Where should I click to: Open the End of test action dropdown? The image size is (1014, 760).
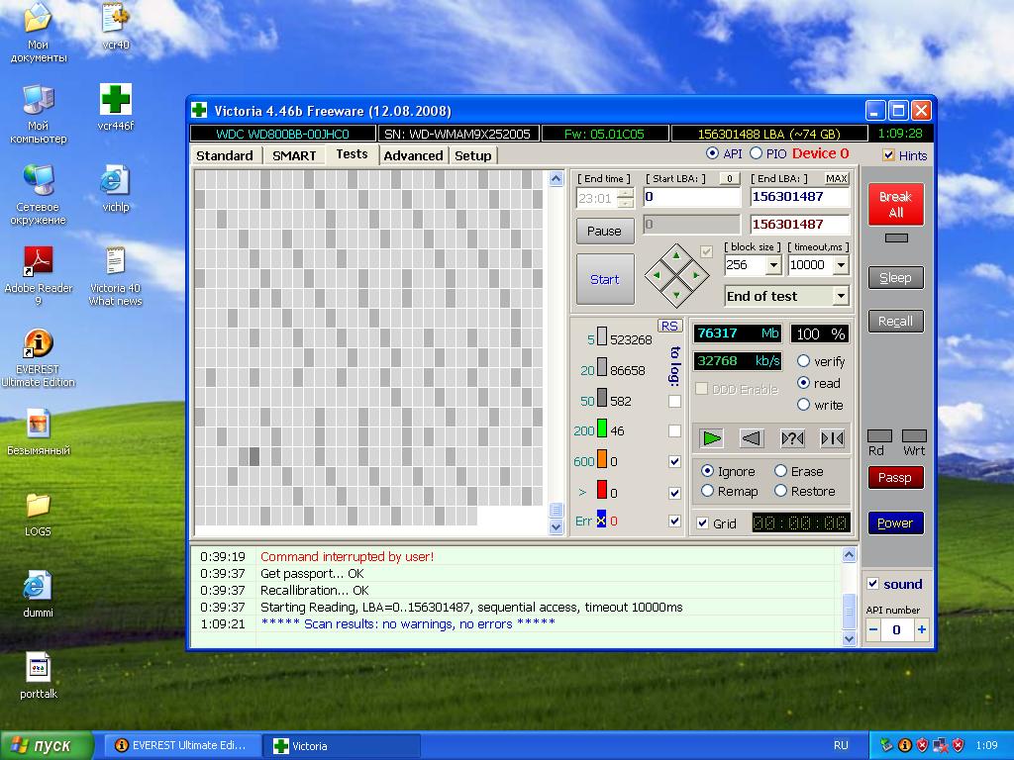pyautogui.click(x=840, y=296)
